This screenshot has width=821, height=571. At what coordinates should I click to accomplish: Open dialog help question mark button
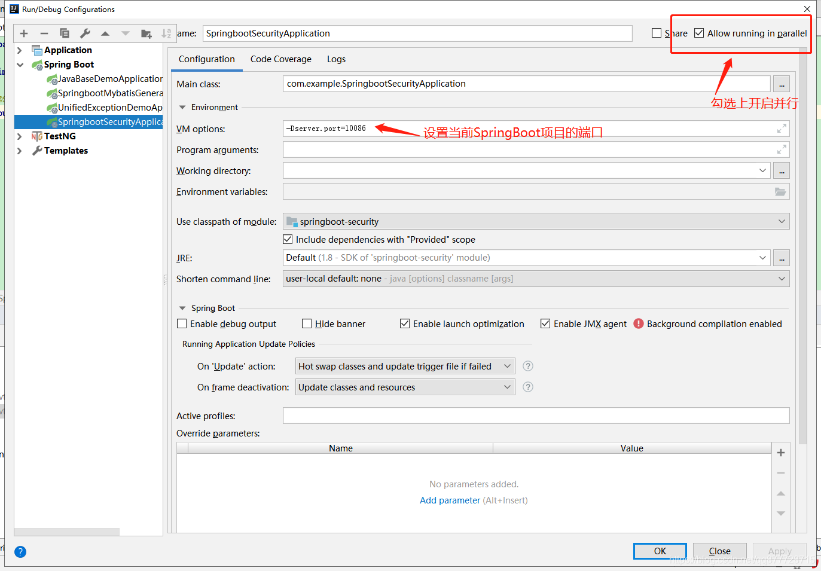pyautogui.click(x=20, y=552)
